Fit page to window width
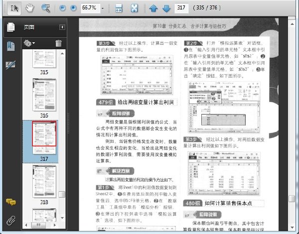This screenshot has width=299, height=234. point(119,8)
